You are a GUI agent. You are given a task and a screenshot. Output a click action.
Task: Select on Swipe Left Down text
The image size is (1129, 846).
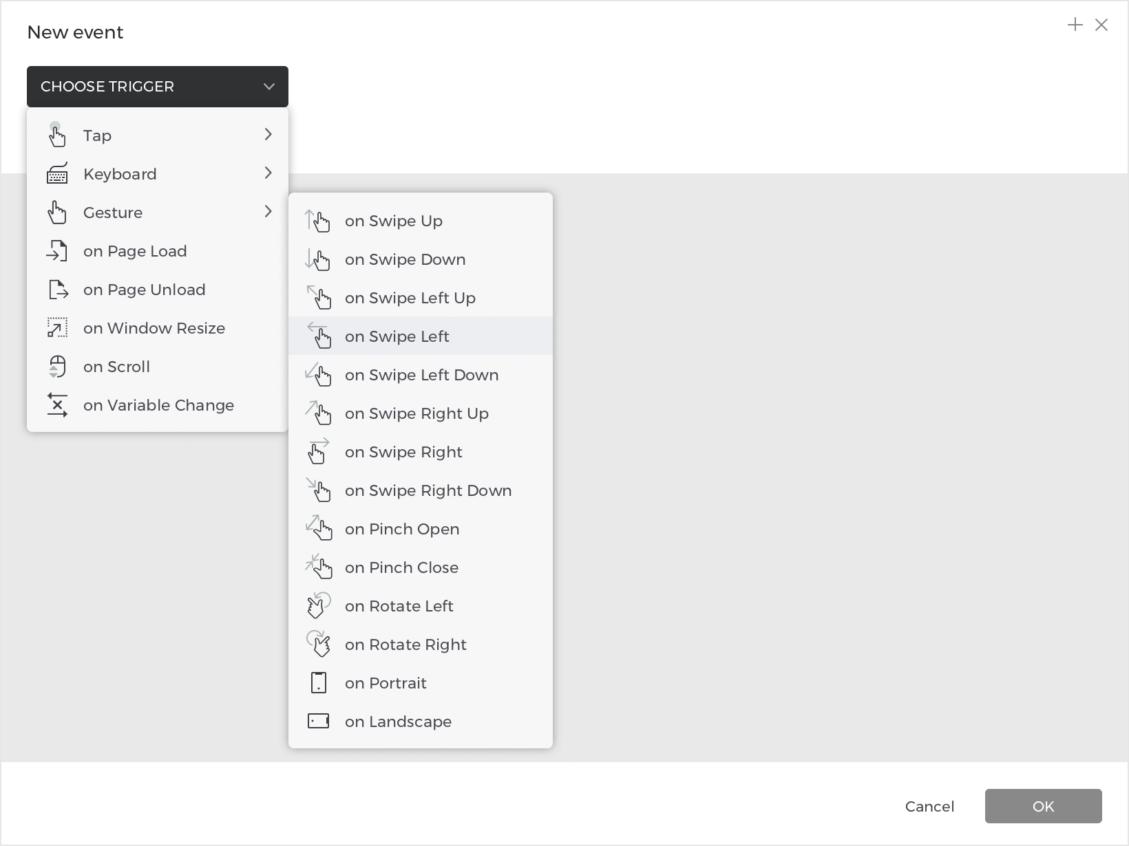click(x=422, y=375)
